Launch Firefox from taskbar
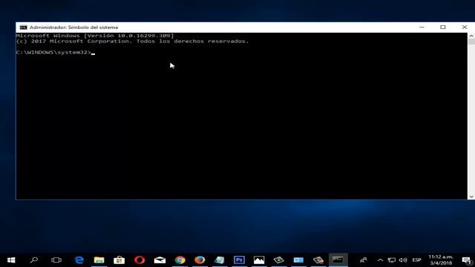Viewport: 475px width, 267px height. pos(200,260)
